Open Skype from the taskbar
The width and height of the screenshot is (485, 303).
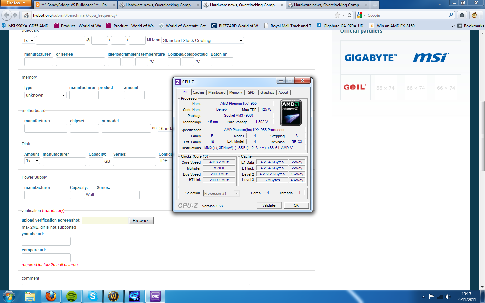[x=93, y=296]
